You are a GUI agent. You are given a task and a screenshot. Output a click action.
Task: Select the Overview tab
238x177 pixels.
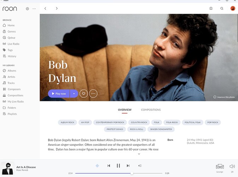[x=124, y=110]
